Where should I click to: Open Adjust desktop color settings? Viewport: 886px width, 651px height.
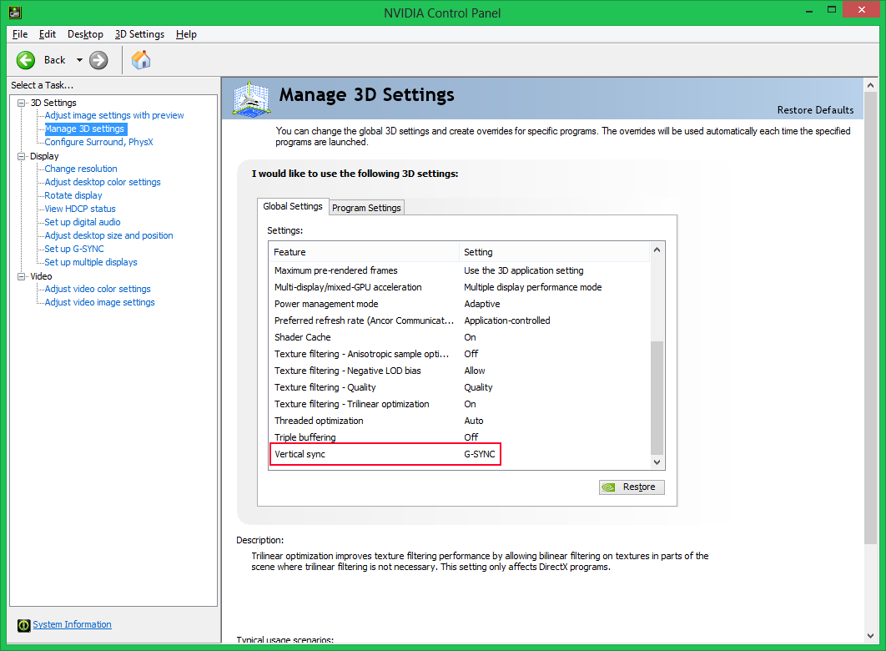[x=103, y=182]
